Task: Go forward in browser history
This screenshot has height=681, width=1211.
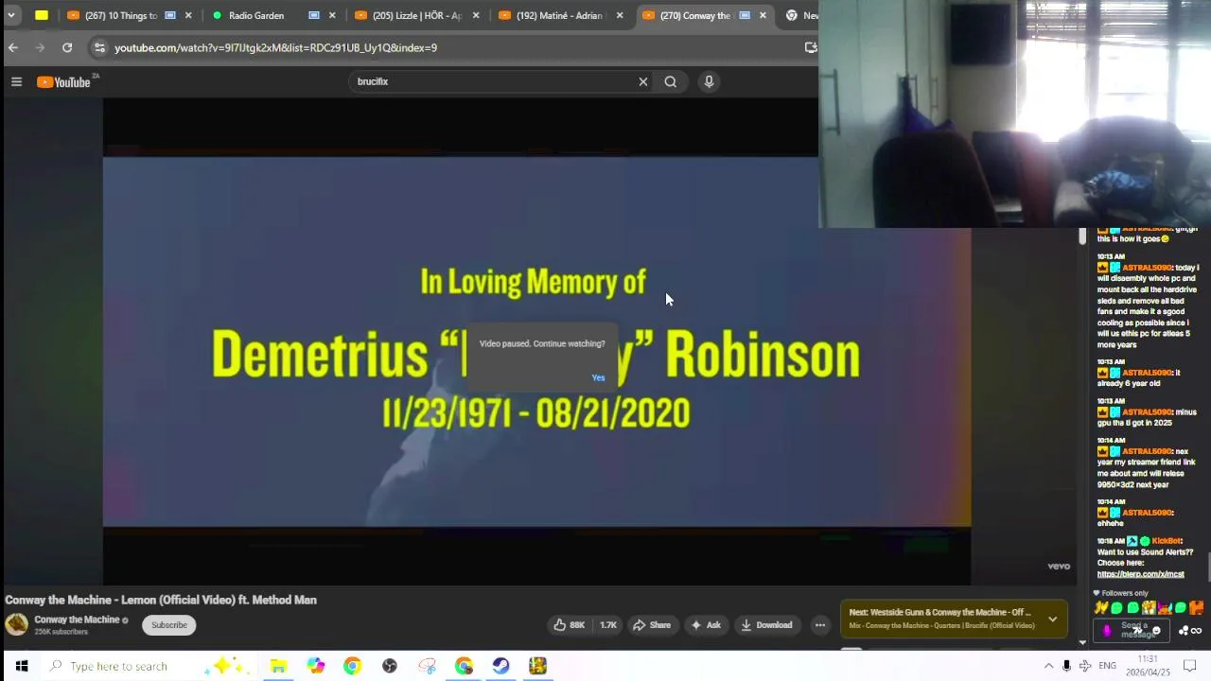Action: [x=40, y=47]
